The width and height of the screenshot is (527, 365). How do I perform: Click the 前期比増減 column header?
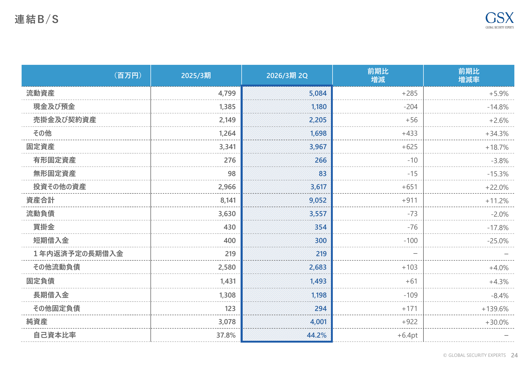(378, 75)
